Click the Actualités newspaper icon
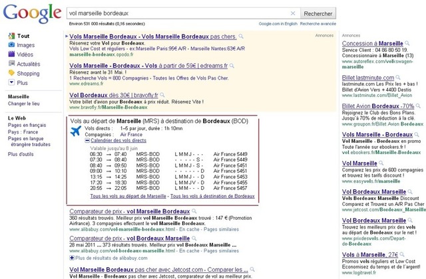The width and height of the screenshot is (426, 279). pyautogui.click(x=11, y=64)
